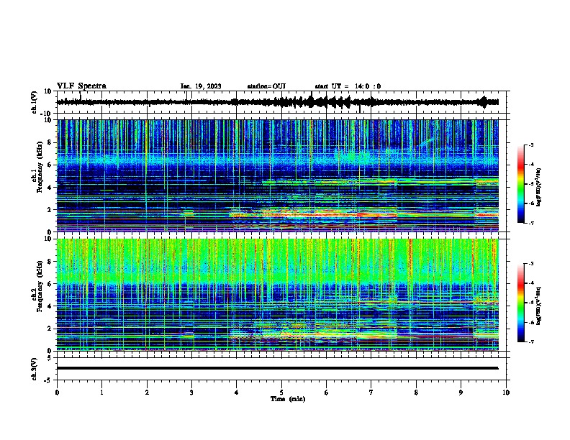
Task: Click the time axis tick label "8"
Action: coord(416,393)
